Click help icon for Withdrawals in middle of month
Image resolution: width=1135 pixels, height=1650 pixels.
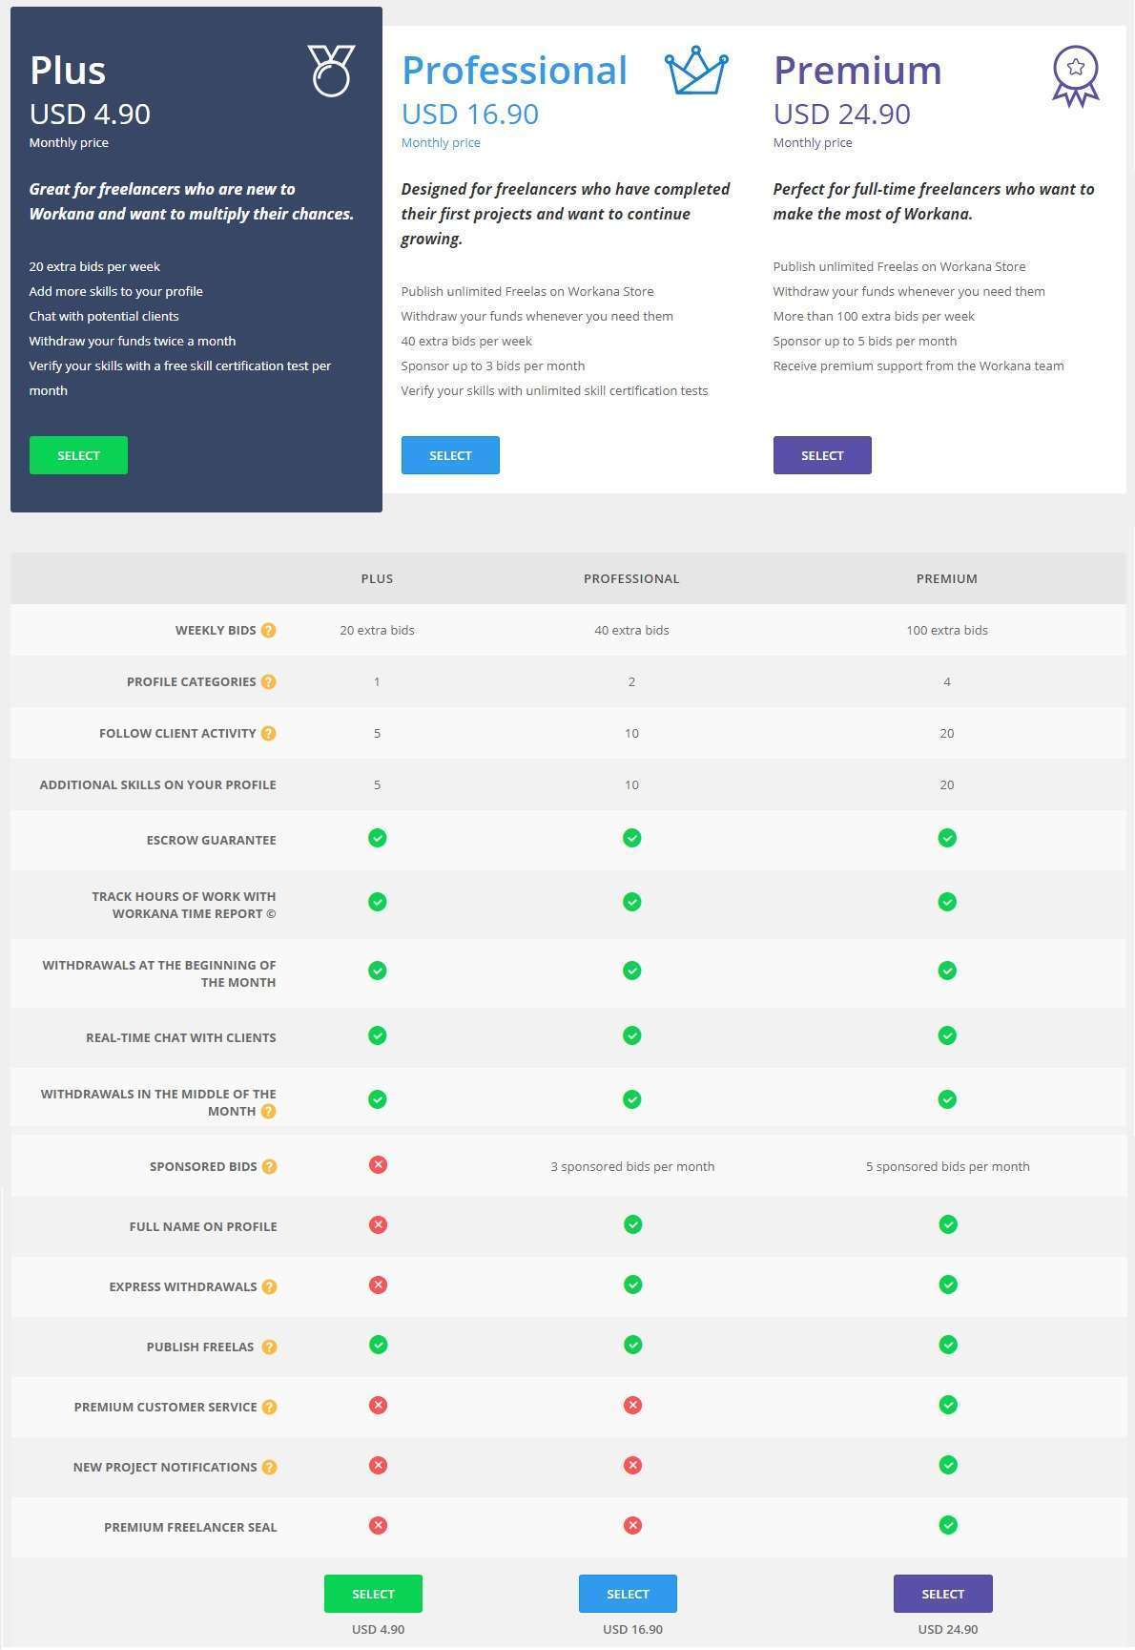(269, 1111)
